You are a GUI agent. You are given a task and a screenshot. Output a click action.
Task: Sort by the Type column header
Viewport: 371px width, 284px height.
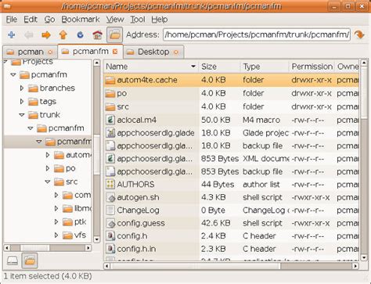click(x=264, y=67)
